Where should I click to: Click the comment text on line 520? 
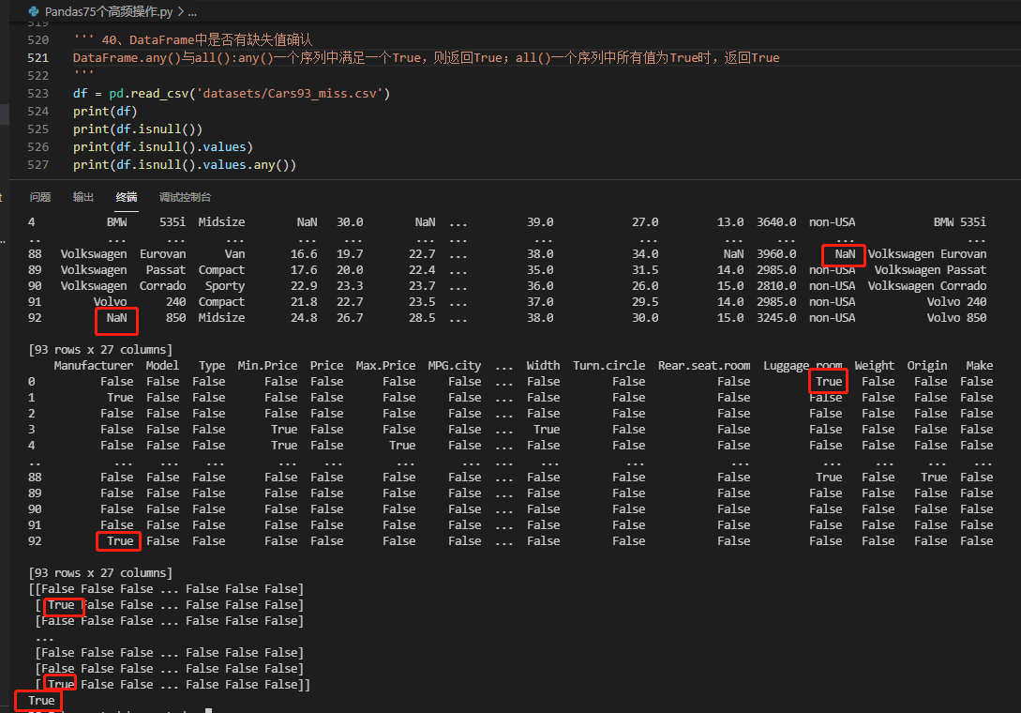pyautogui.click(x=207, y=39)
